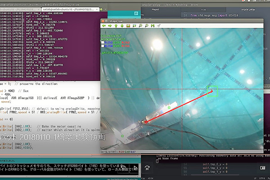Click the LF line-ending indicator in Atom
The image size is (270, 180).
click(255, 178)
